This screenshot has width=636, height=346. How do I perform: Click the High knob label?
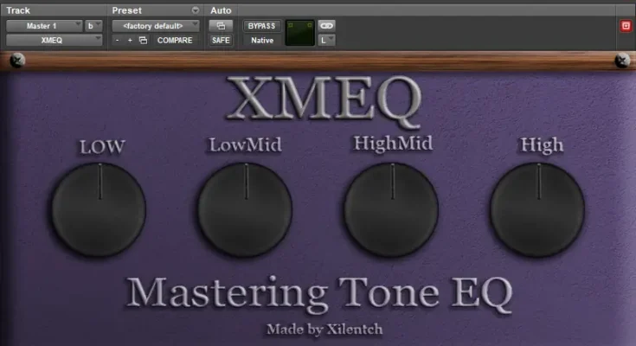pyautogui.click(x=542, y=145)
